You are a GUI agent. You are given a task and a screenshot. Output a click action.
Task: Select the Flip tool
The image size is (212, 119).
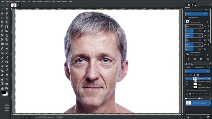2,44
